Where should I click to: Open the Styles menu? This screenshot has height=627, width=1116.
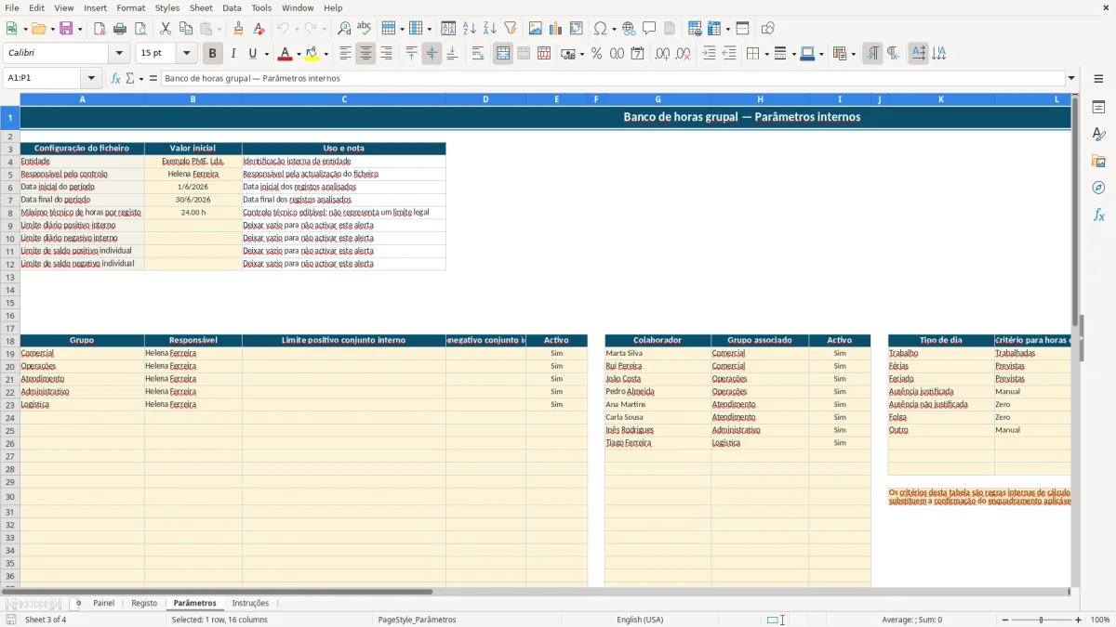[x=167, y=7]
